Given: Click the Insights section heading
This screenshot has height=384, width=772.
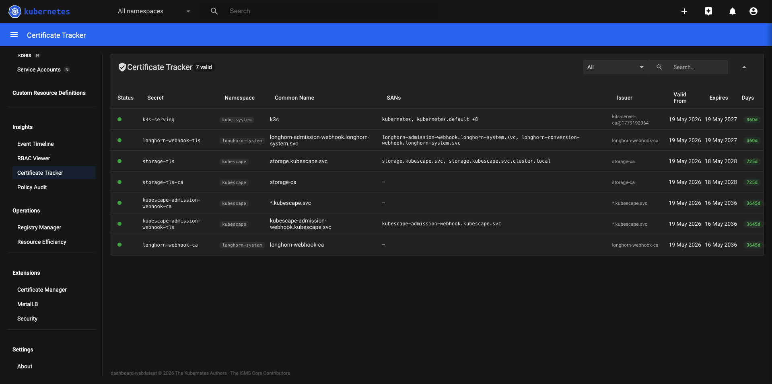Looking at the screenshot, I should tap(23, 127).
